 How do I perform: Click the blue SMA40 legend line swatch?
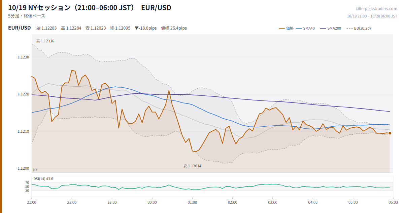coord(299,28)
